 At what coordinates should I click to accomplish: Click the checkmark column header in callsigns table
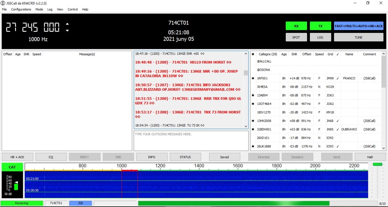pyautogui.click(x=338, y=54)
